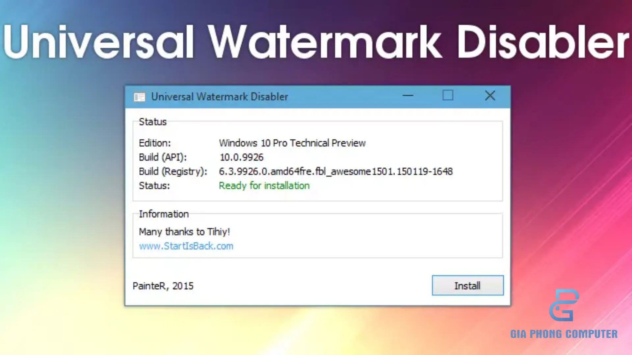Click the Information group box header
Viewport: 632px width, 355px height.
click(164, 214)
